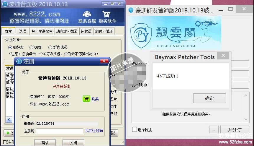Close the 注册 dialog with the red X
The image size is (254, 146).
(104, 61)
